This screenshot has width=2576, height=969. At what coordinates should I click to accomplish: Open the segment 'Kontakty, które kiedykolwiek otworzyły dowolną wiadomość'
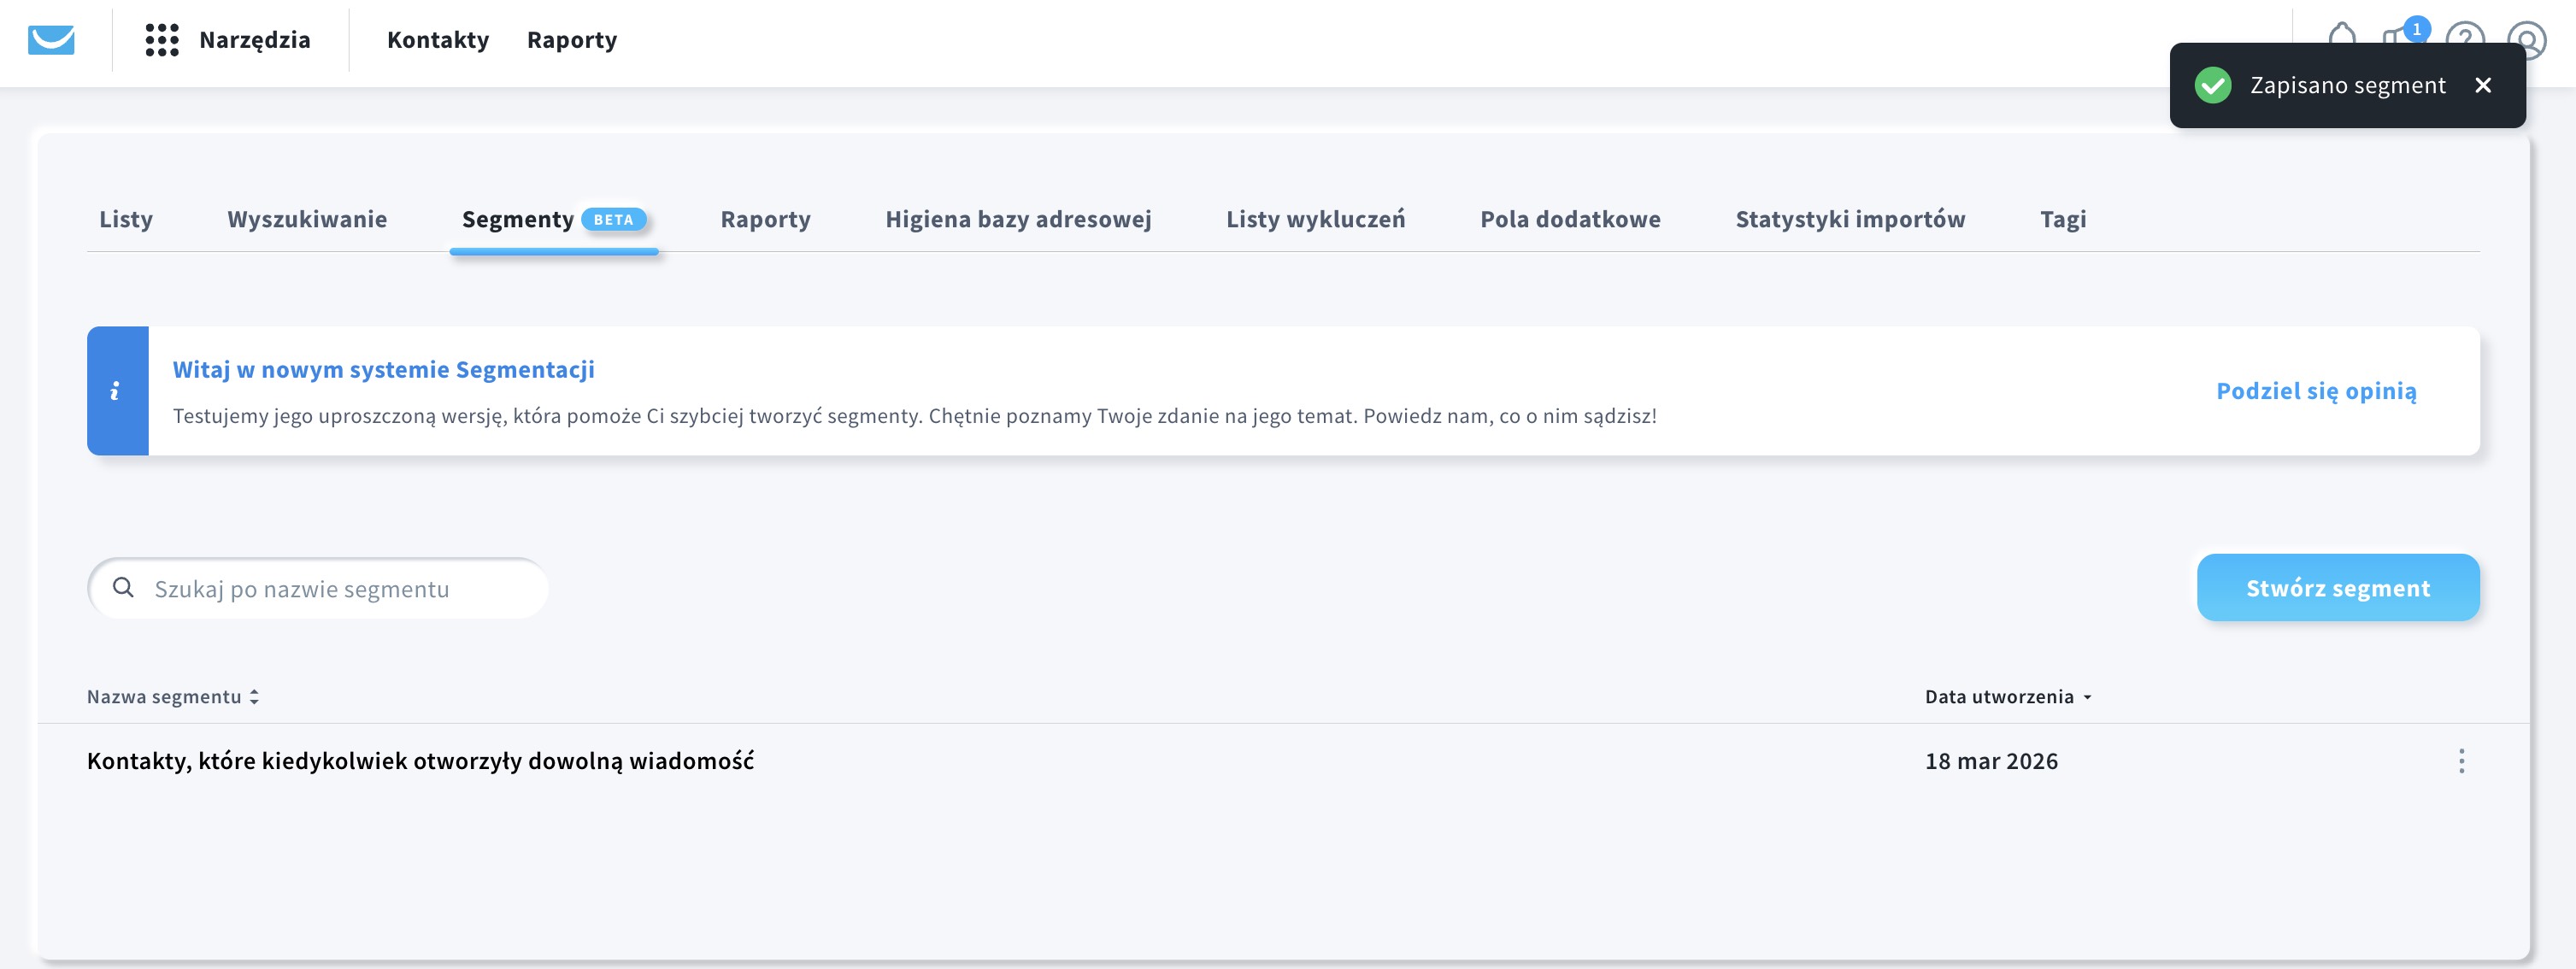click(x=420, y=761)
